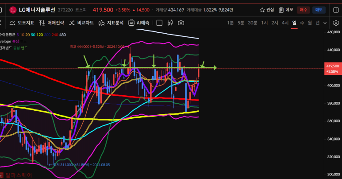
Task: Click the 460,000 price axis label
Action: pos(333,32)
